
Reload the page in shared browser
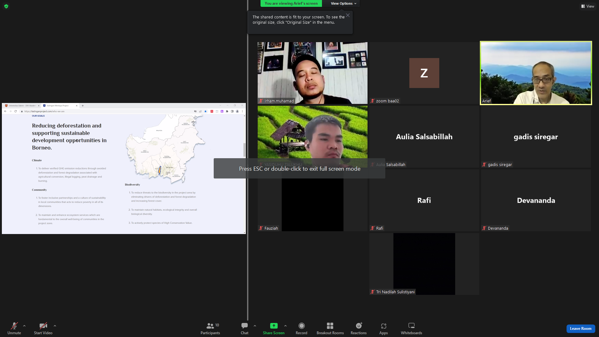coord(16,111)
